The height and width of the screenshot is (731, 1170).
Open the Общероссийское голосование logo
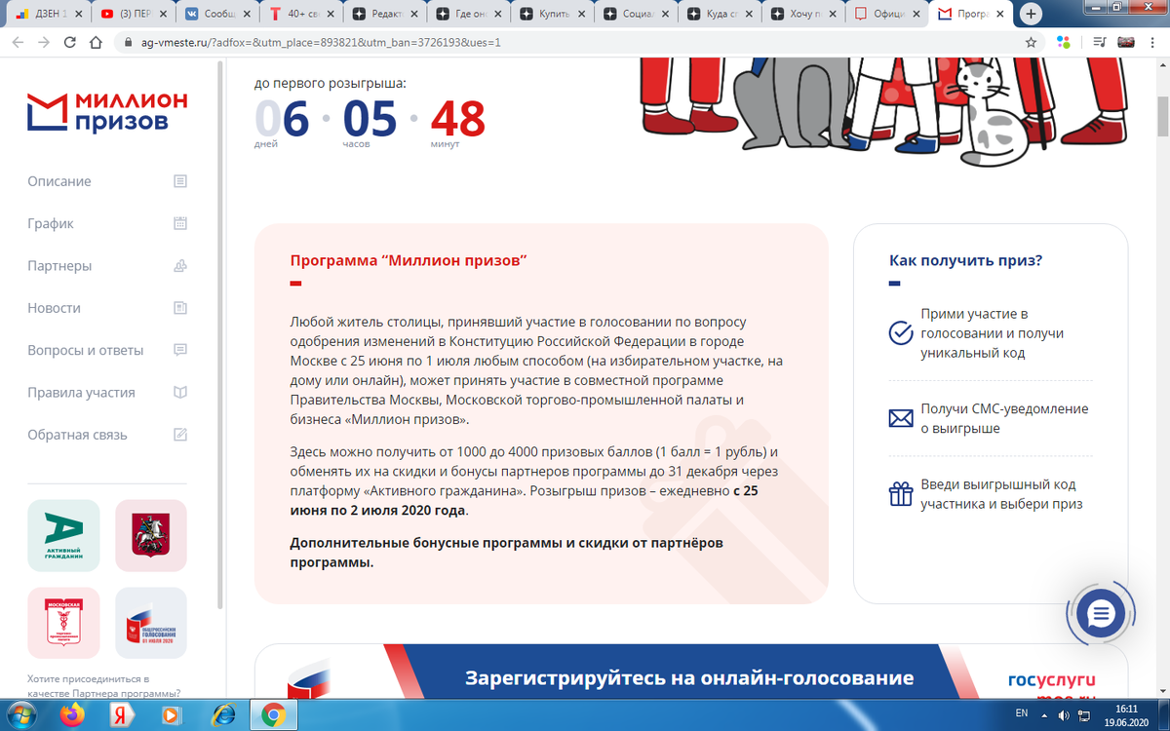(x=151, y=623)
